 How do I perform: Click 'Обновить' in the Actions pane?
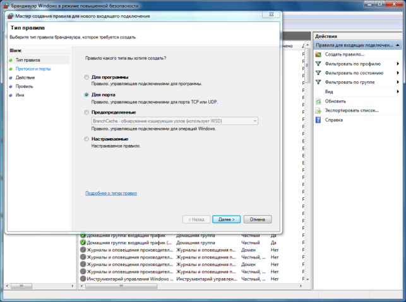(x=335, y=101)
